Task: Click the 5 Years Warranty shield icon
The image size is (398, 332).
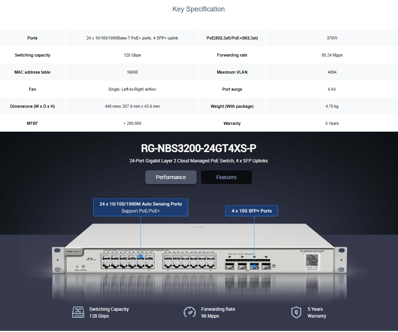Action: coord(296,312)
